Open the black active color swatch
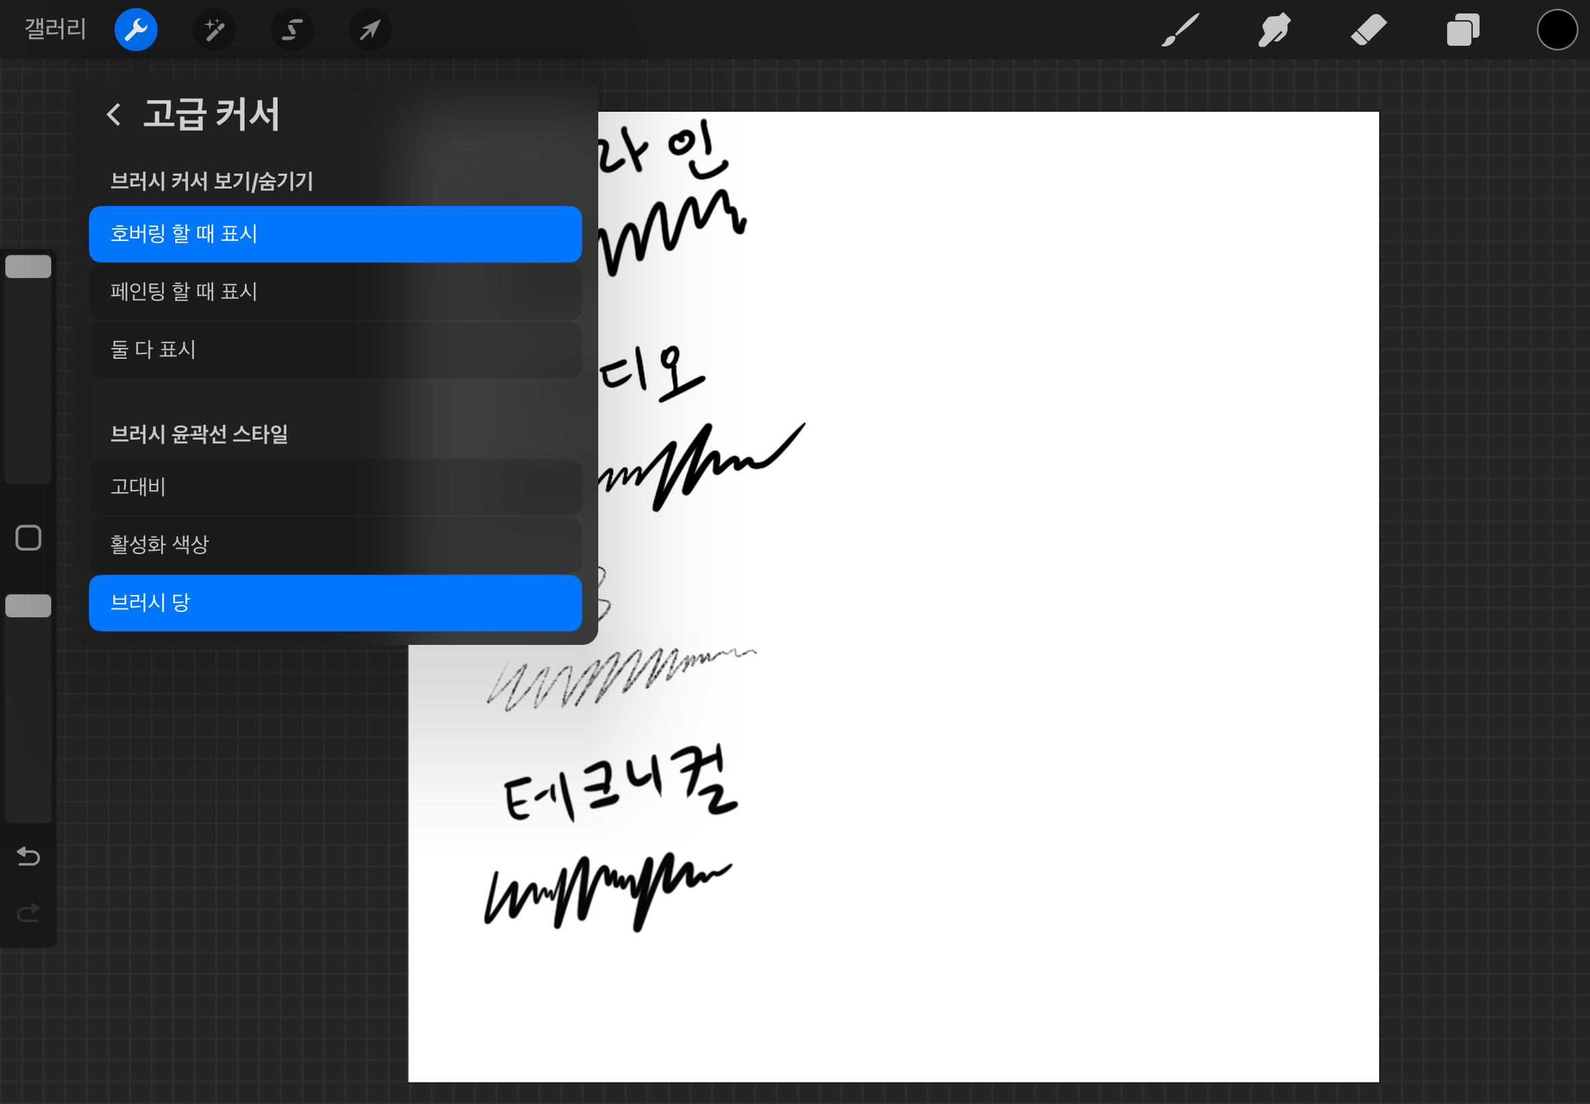1590x1104 pixels. pos(1557,30)
